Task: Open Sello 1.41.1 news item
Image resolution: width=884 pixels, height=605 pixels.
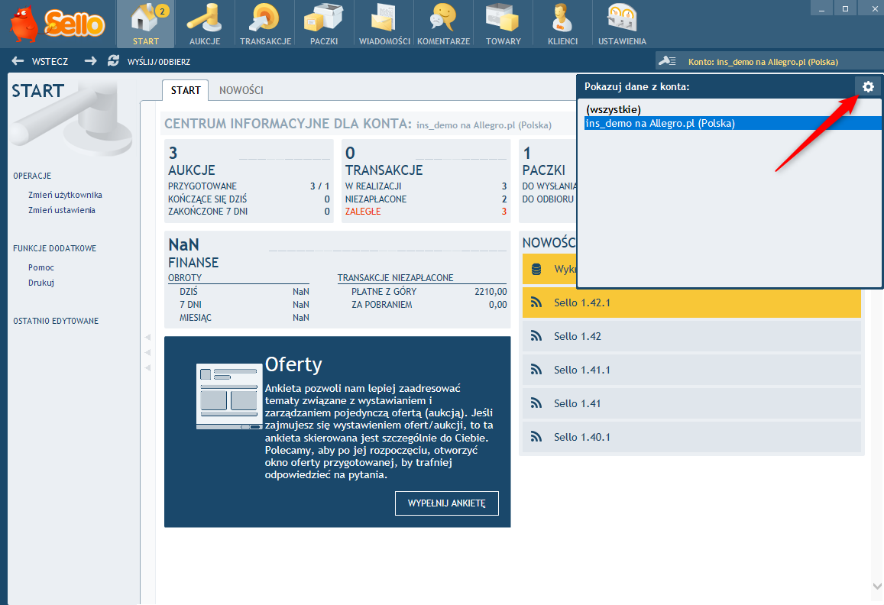Action: click(x=691, y=370)
